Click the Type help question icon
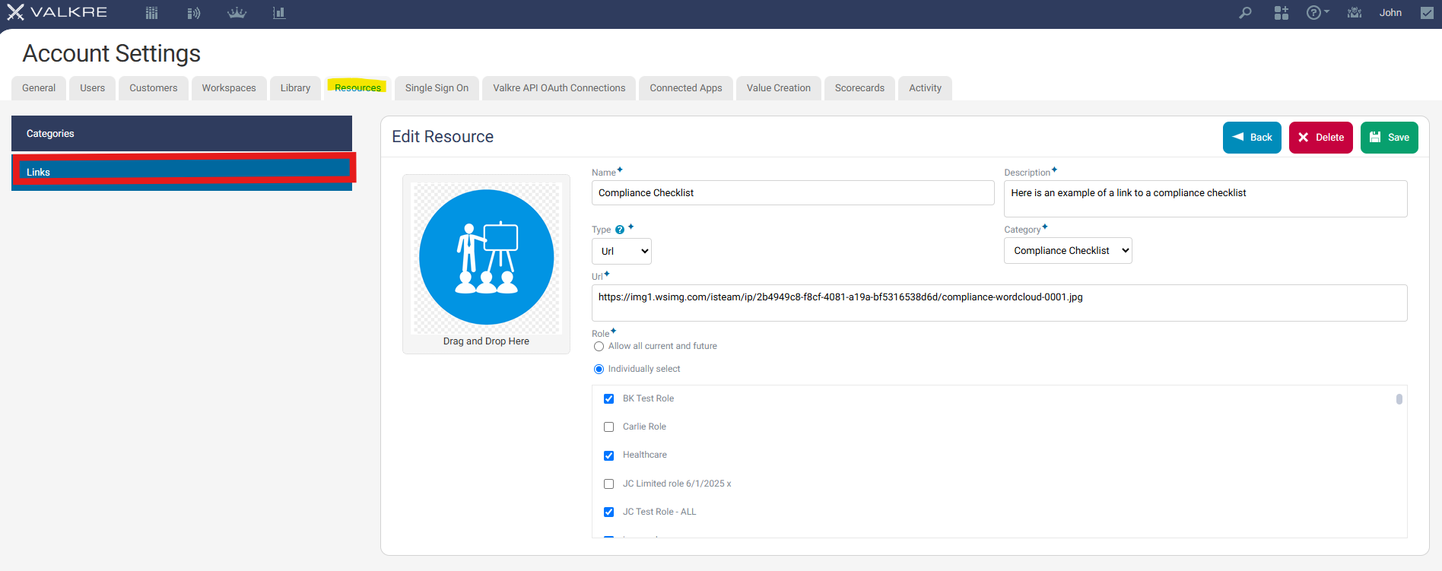The height and width of the screenshot is (571, 1442). pos(620,230)
